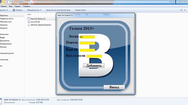Click Записать на оптический диск
The height and width of the screenshot is (105, 188).
point(58,10)
